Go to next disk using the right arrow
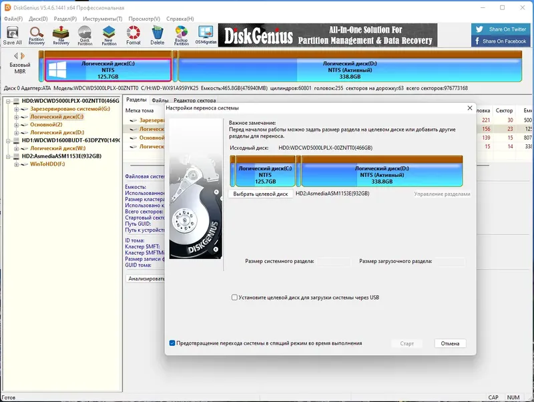 tap(23, 55)
